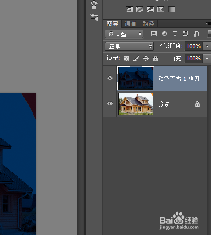Filter layers by shape layers
Viewport: 211px width, 235px height.
click(186, 34)
